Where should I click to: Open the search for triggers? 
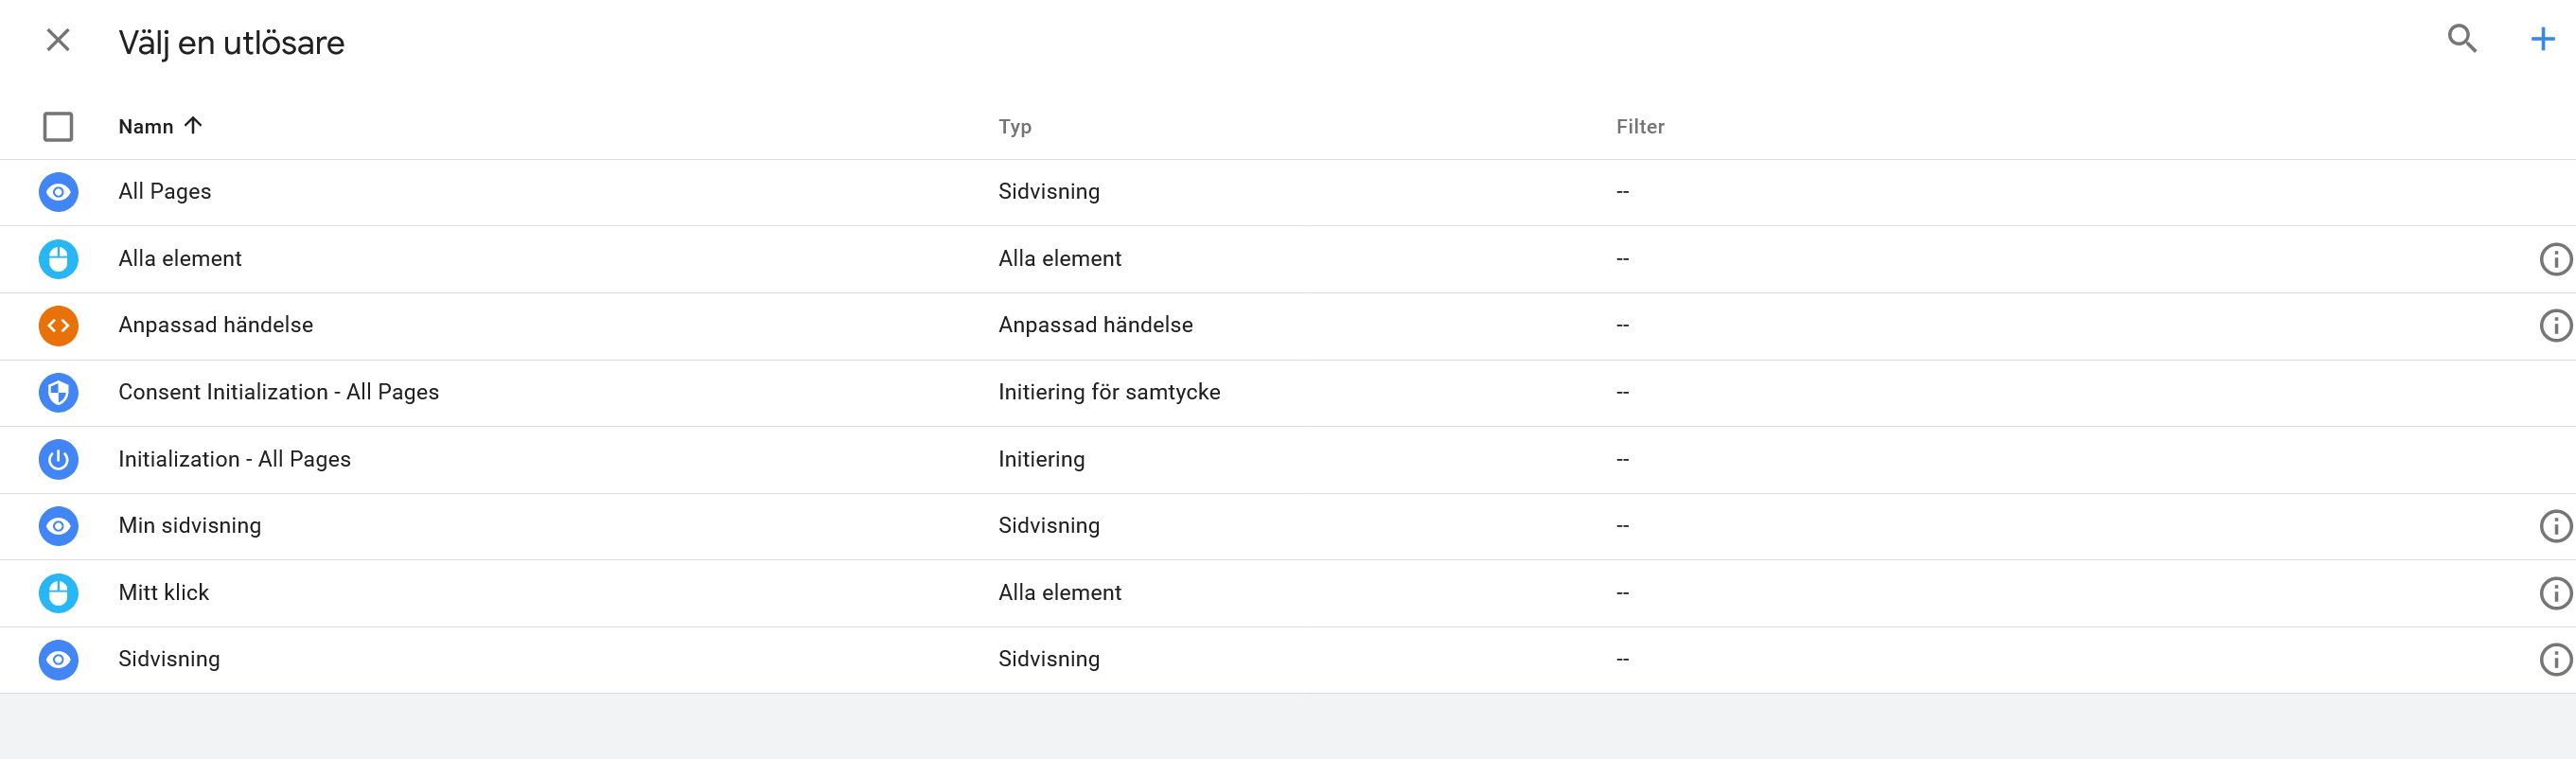(x=2462, y=38)
